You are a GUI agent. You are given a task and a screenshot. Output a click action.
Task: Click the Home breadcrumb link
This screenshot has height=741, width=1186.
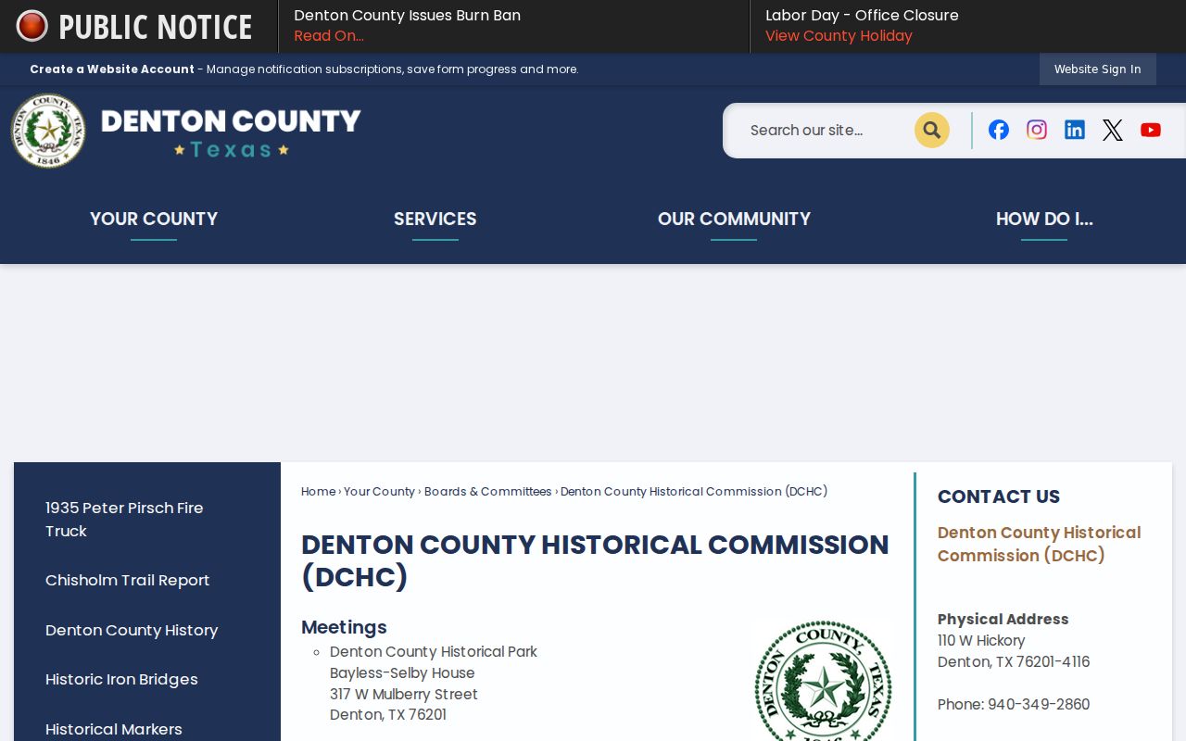coord(319,492)
